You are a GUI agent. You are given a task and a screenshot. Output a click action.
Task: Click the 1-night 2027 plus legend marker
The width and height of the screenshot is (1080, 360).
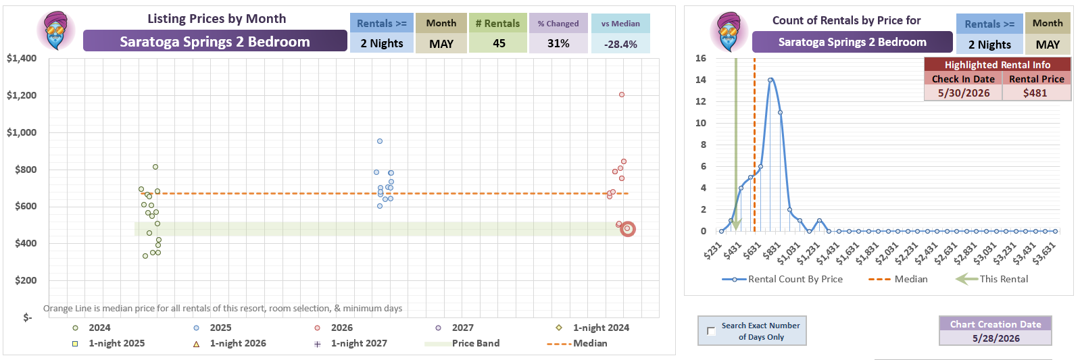pos(318,344)
